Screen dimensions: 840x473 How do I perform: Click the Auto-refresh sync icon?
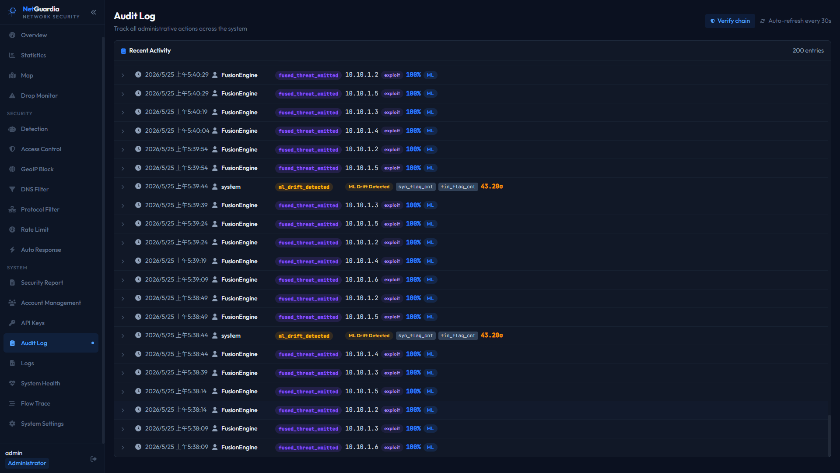[763, 21]
